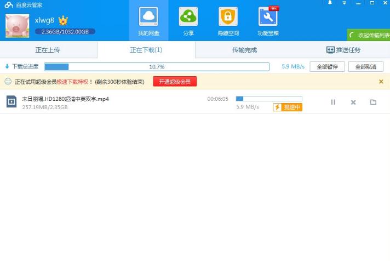Switch to 传输完成 tab

click(244, 50)
